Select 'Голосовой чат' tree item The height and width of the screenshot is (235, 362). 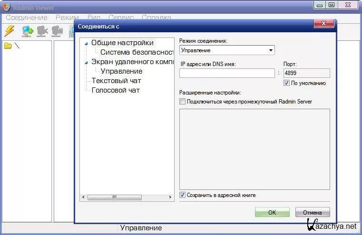coord(116,90)
